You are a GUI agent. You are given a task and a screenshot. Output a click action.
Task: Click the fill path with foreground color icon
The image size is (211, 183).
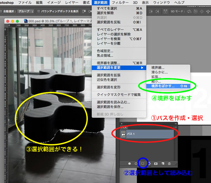pyautogui.click(x=129, y=163)
